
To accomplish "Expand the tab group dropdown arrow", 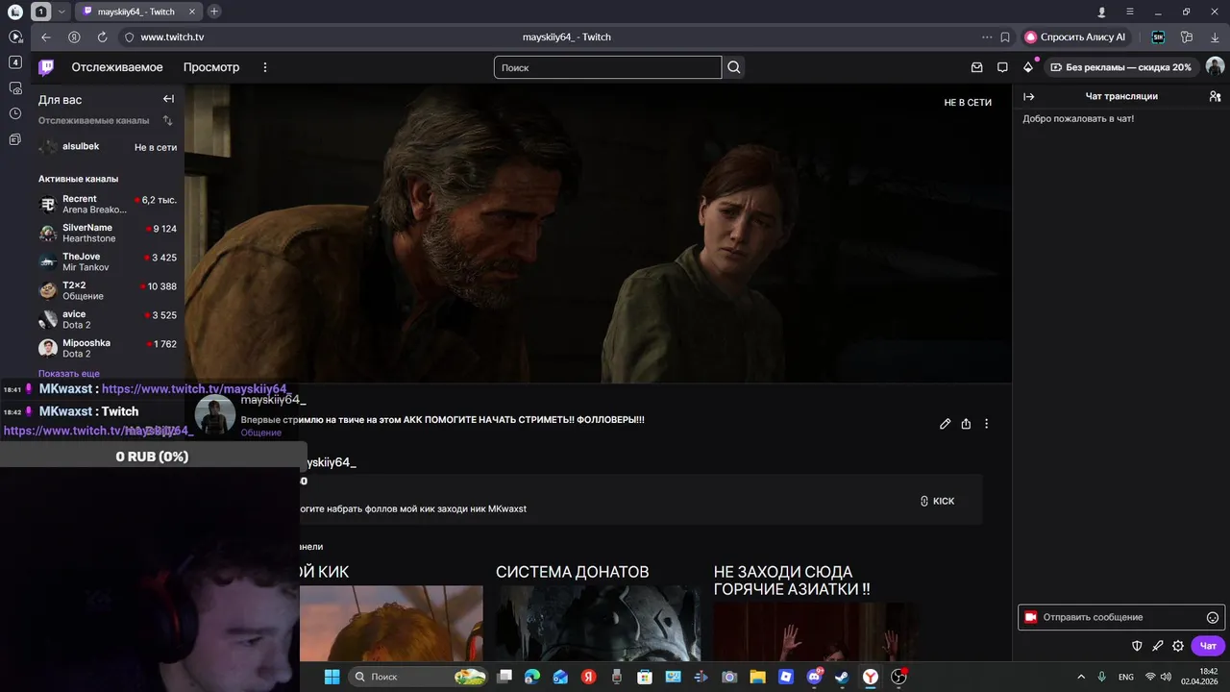I will point(62,12).
